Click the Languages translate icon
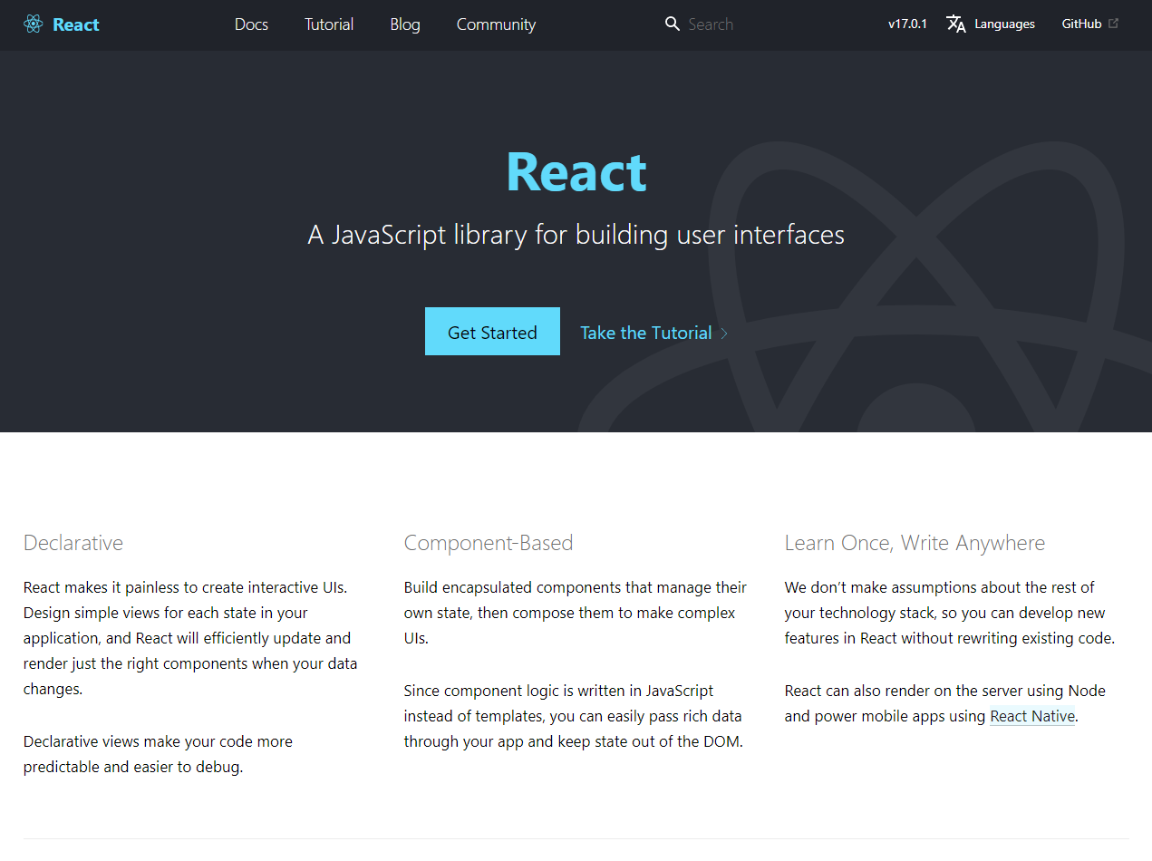Image resolution: width=1152 pixels, height=861 pixels. click(x=956, y=24)
